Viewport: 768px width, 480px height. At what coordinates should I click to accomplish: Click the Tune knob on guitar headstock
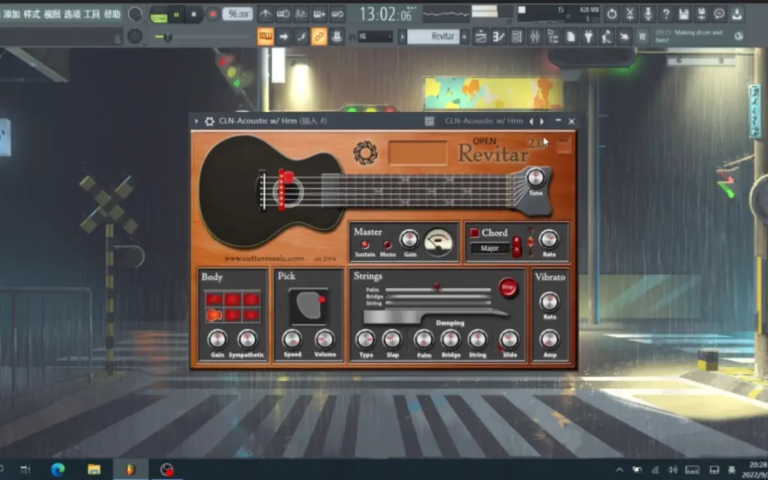pyautogui.click(x=536, y=178)
